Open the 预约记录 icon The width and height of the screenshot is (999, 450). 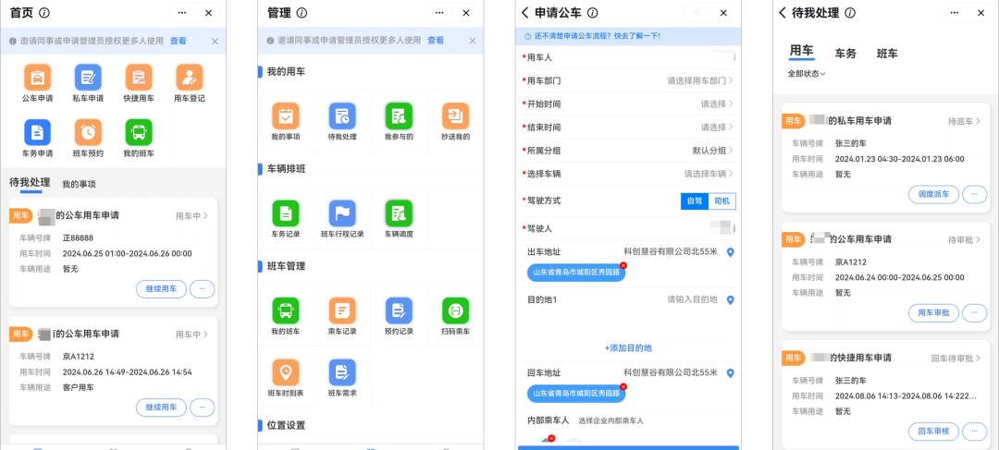pyautogui.click(x=399, y=310)
